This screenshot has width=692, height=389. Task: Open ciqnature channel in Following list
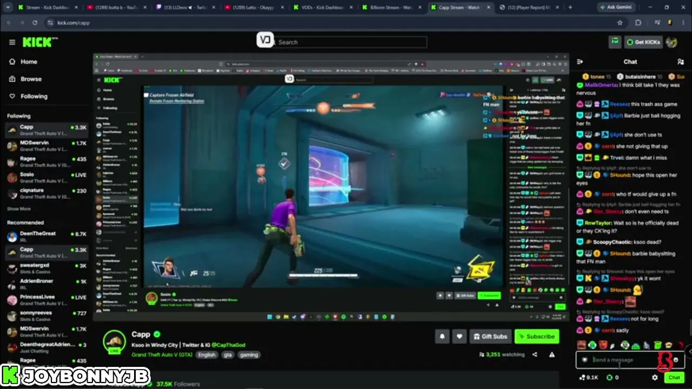46,194
